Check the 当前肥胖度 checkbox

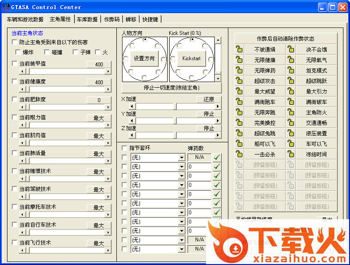tap(15, 99)
